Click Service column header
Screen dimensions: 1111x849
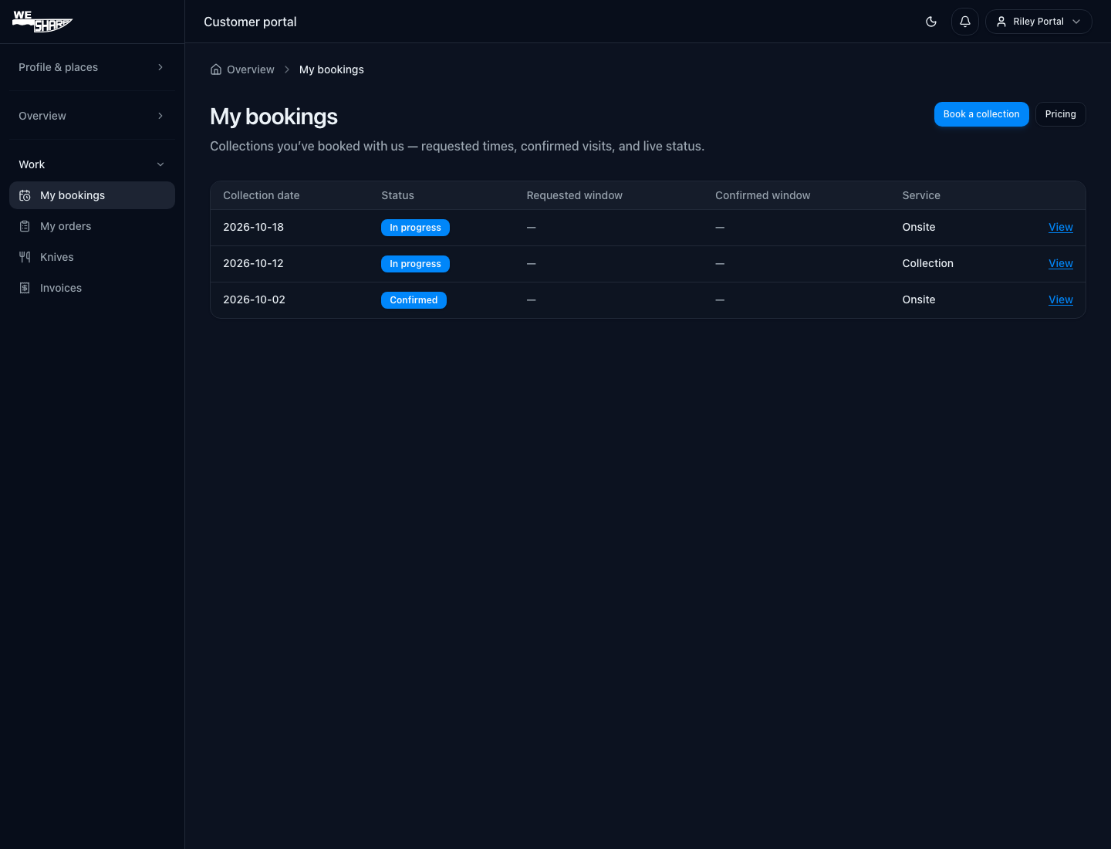[921, 195]
